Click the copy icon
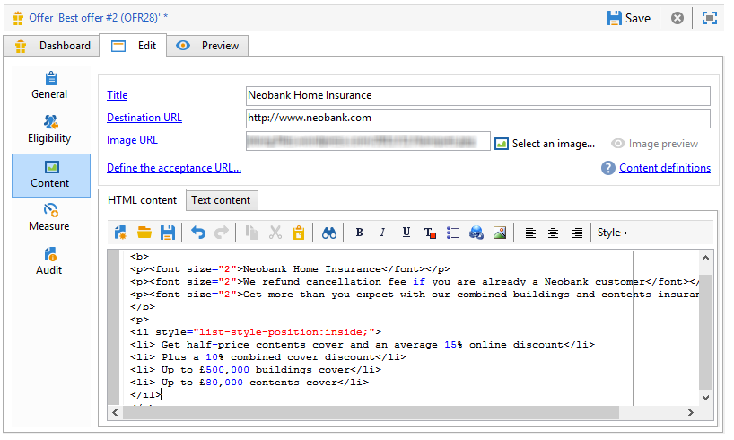The image size is (734, 440). click(x=252, y=233)
